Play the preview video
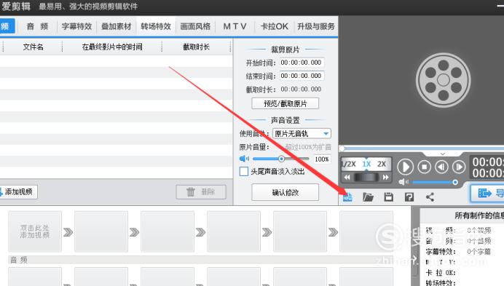 pyautogui.click(x=406, y=167)
